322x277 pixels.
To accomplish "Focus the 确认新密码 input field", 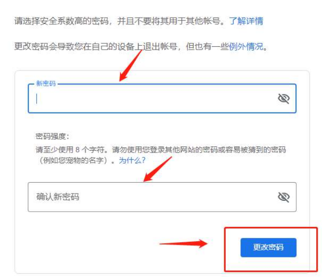I will pyautogui.click(x=162, y=197).
